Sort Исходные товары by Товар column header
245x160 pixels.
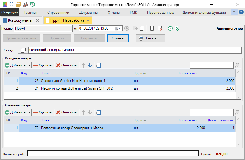[86, 73]
